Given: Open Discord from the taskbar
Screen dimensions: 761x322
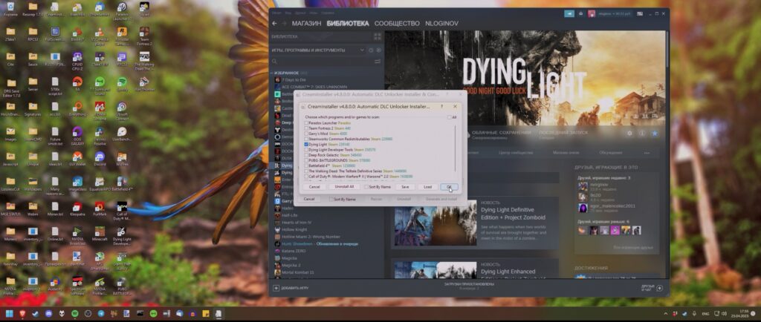Looking at the screenshot, I should point(48,314).
